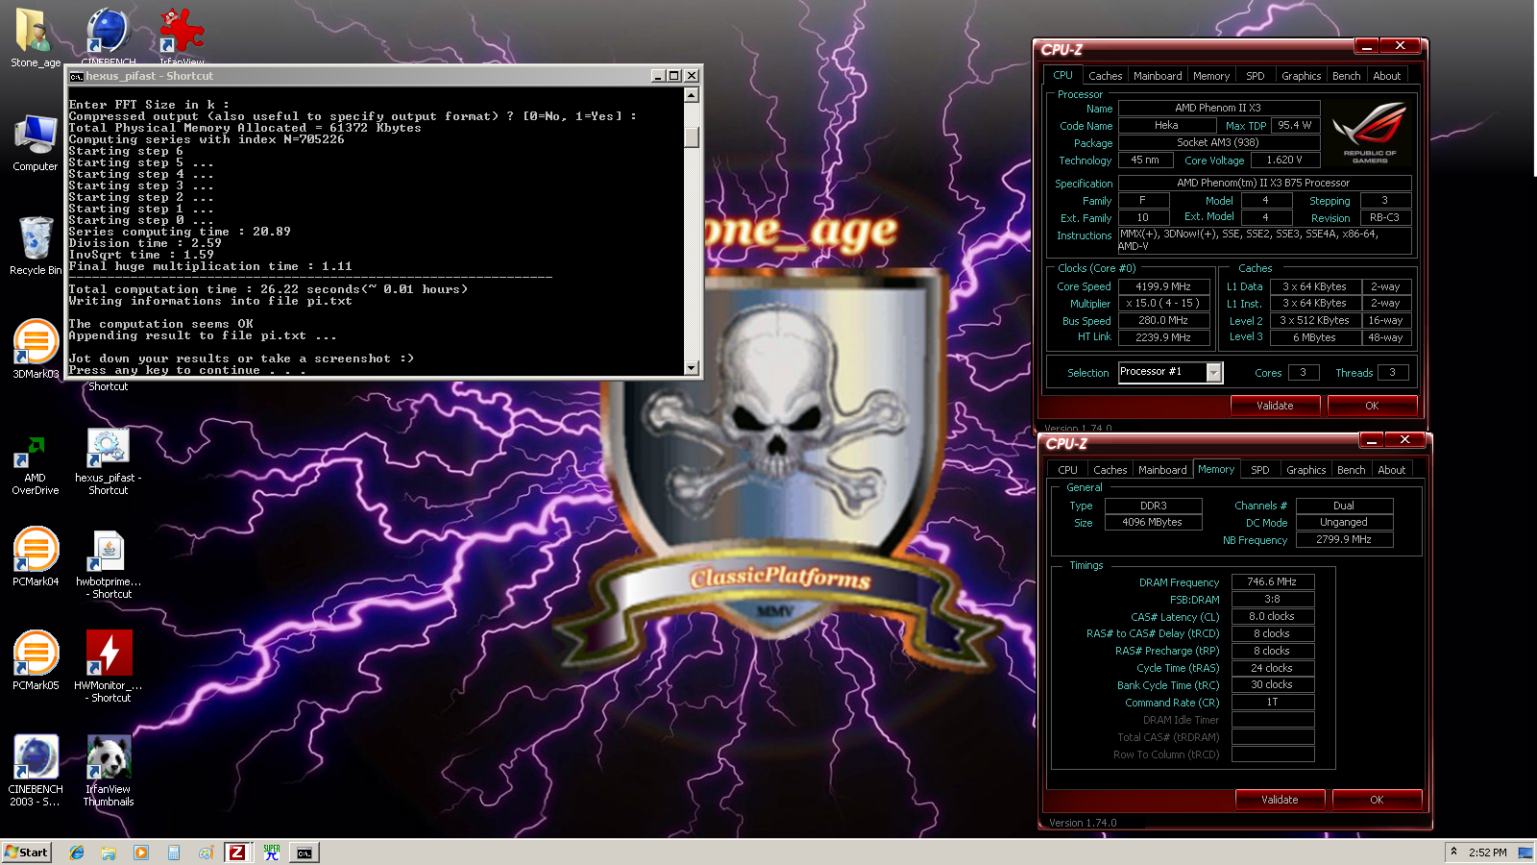Click the processor Name field AMD Phenom II X3

(x=1219, y=108)
